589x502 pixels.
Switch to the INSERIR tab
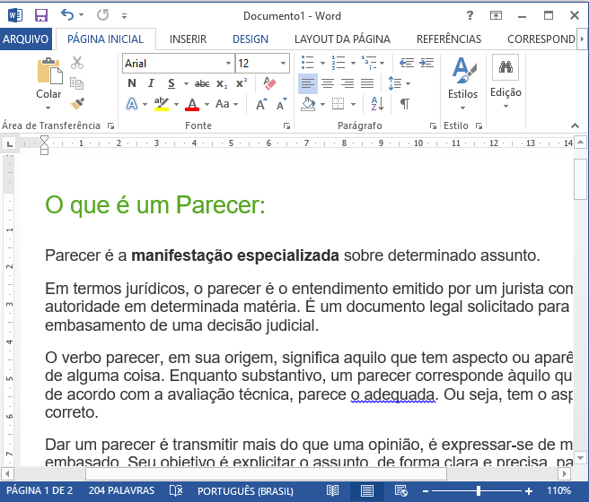[x=188, y=39]
